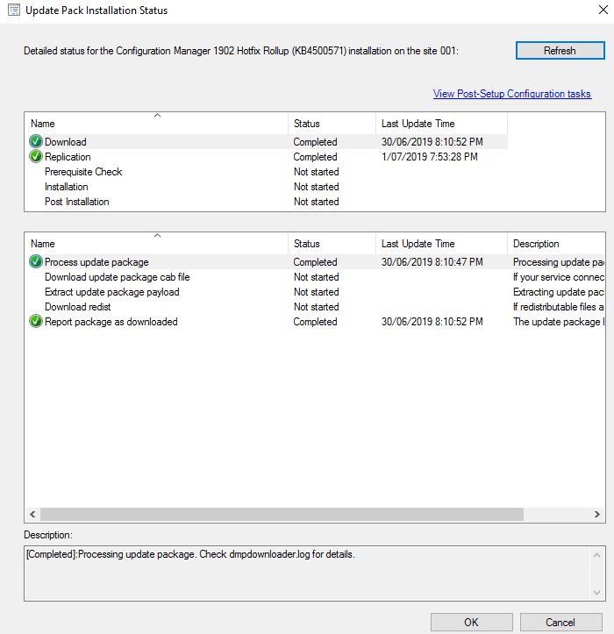Click the window title bar document icon
This screenshot has width=614, height=634.
click(14, 11)
